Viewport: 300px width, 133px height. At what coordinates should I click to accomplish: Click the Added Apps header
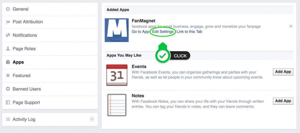click(118, 10)
